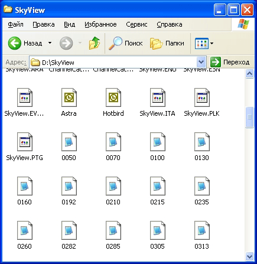The width and height of the screenshot is (257, 264).
Task: Open the Файл menu
Action: (x=15, y=24)
